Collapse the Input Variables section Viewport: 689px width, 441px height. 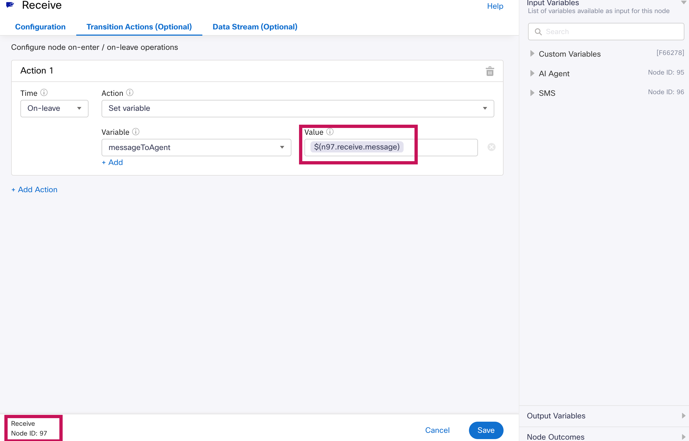pos(683,2)
